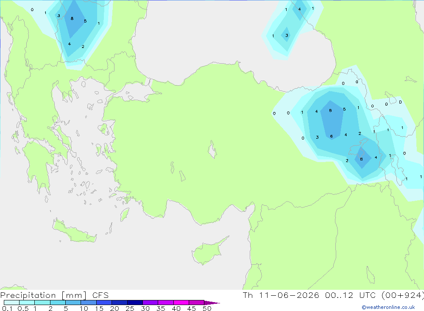Click the 0.1–0.5 mm palest legend swatch
The height and width of the screenshot is (311, 424).
(11, 303)
